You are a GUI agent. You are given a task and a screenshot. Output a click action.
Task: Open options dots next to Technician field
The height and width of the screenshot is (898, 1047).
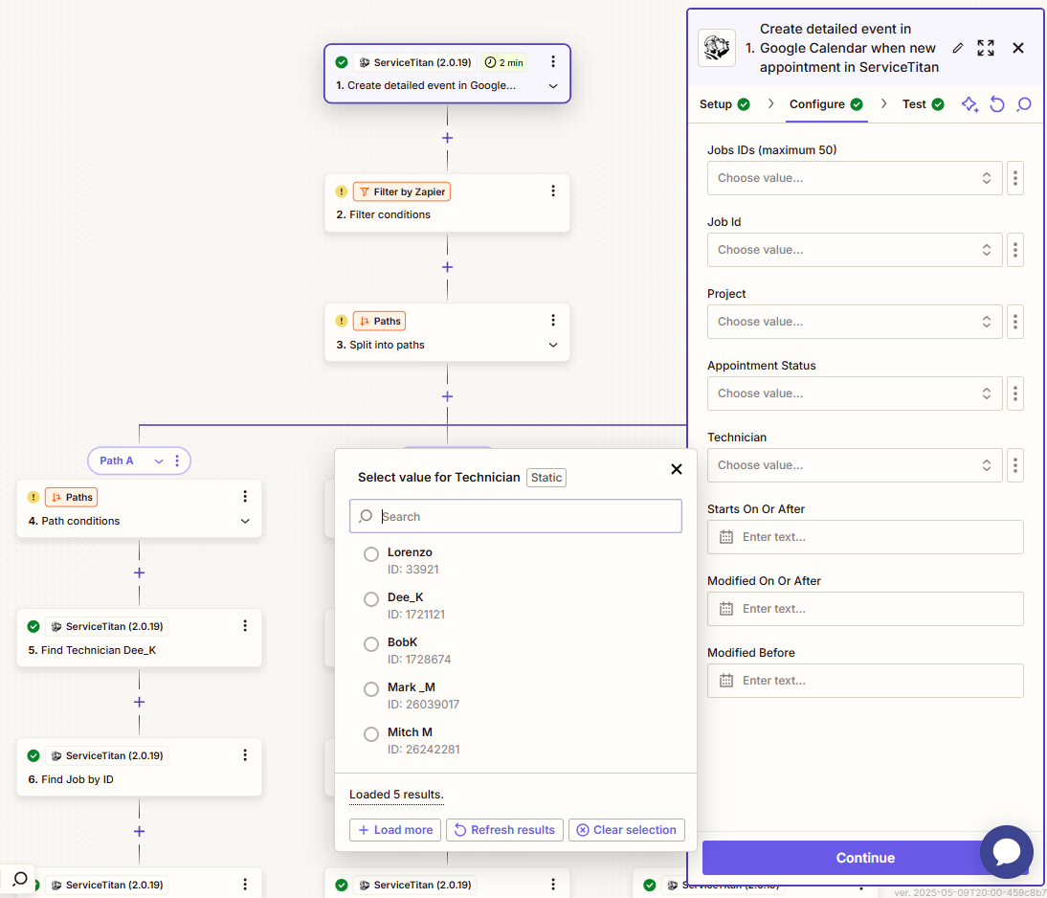[x=1015, y=465]
